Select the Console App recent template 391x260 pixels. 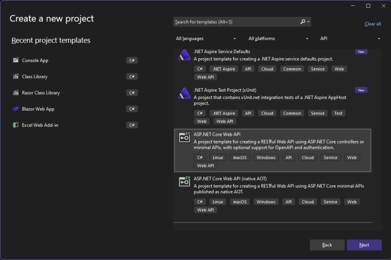pyautogui.click(x=75, y=60)
